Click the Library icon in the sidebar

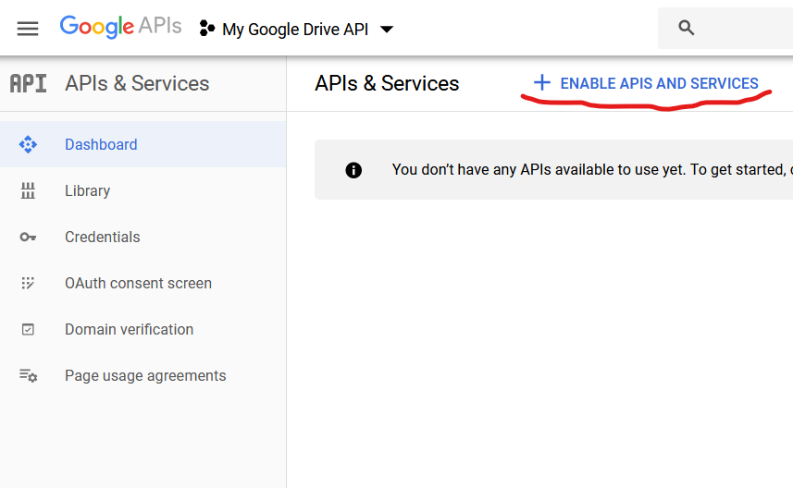(x=28, y=190)
